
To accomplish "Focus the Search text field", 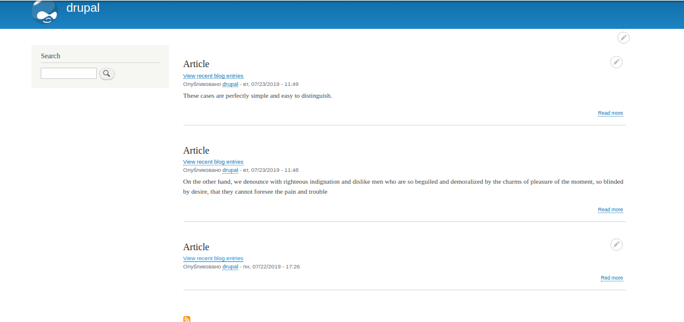I will pos(68,73).
